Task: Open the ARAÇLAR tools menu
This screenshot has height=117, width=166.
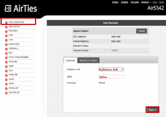Action: click(13, 88)
